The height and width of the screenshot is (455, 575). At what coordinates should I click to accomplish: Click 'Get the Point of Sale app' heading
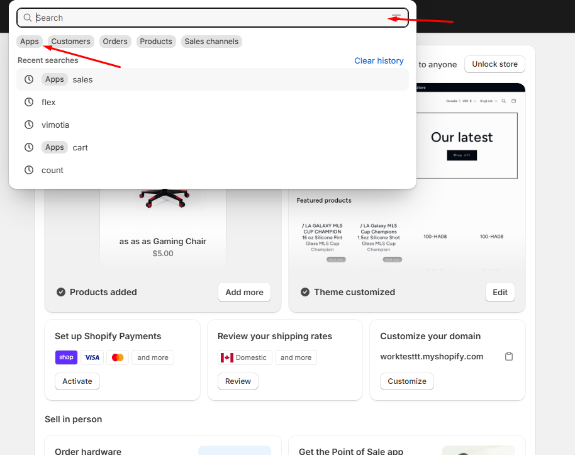click(351, 451)
